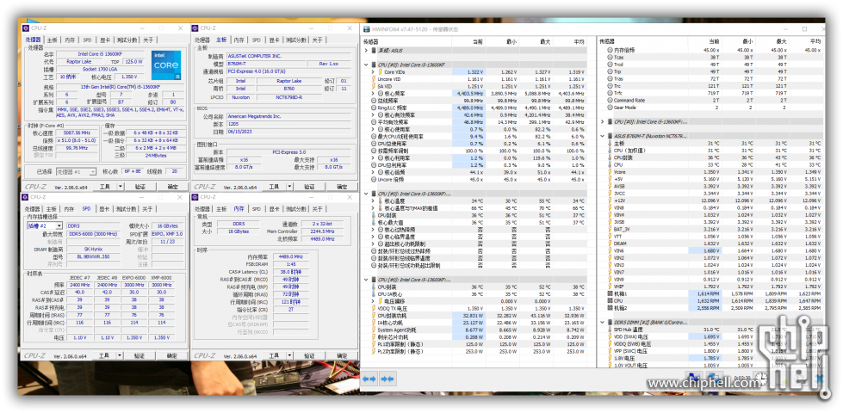
Task: Click the clock circle icon beside Tcas row
Action: click(610, 57)
